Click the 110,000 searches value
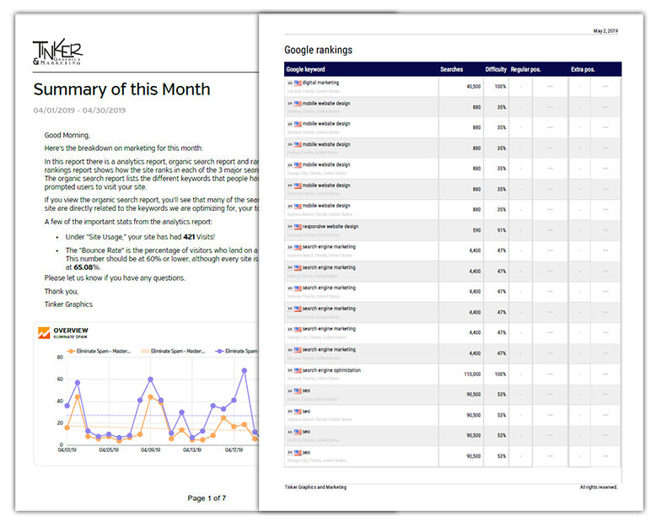The image size is (656, 522). pyautogui.click(x=472, y=374)
